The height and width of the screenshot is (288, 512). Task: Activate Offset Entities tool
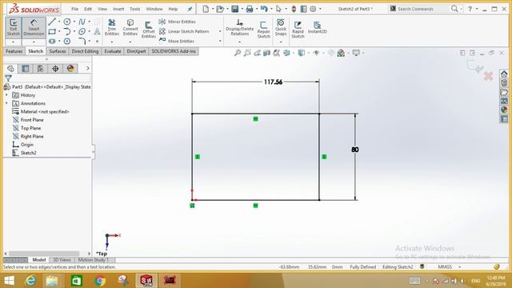[x=149, y=30]
